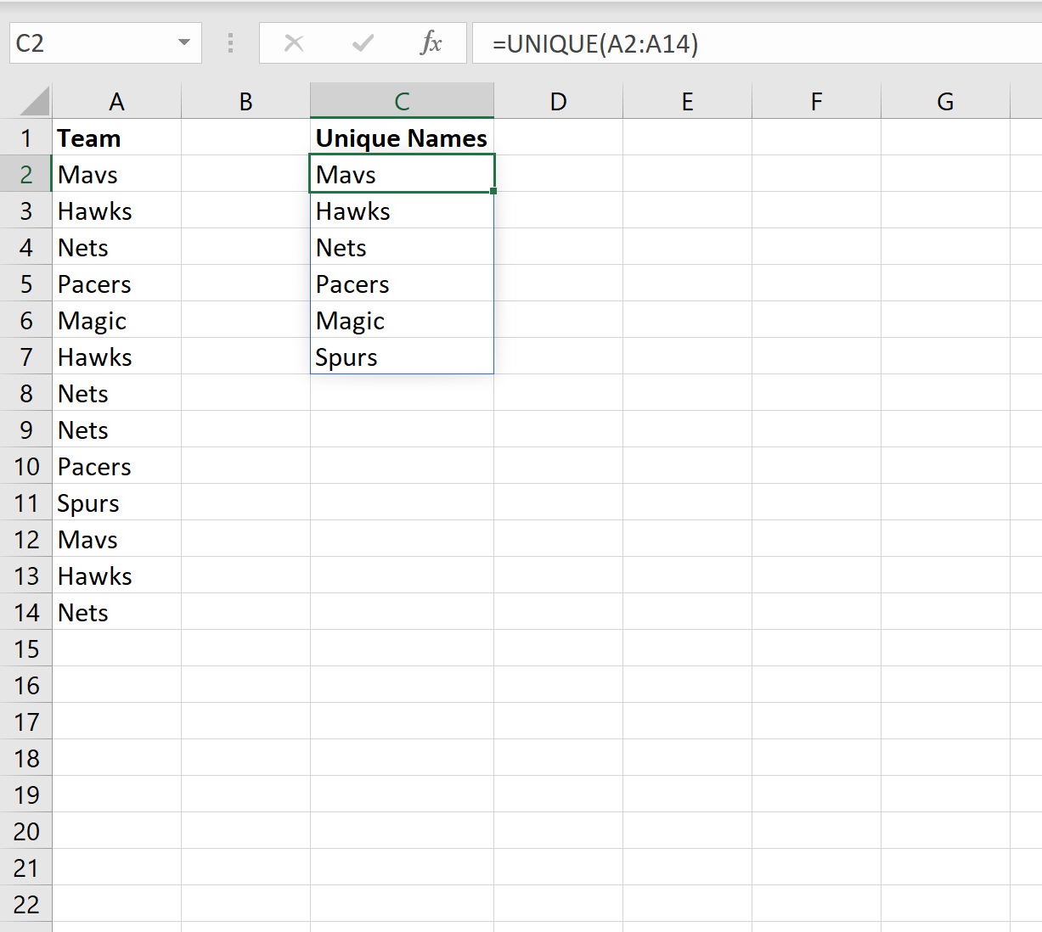Expand the Name Box dropdown arrow

tap(184, 43)
